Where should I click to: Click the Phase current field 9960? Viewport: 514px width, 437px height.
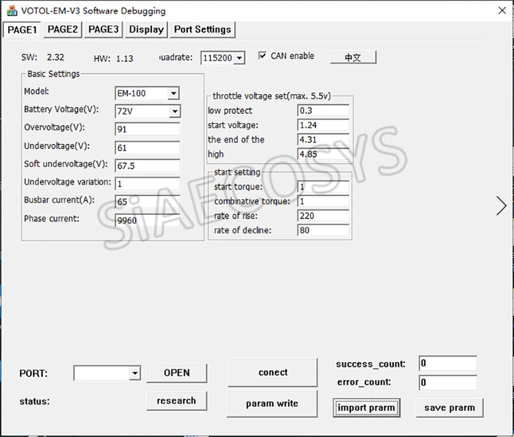pyautogui.click(x=148, y=220)
